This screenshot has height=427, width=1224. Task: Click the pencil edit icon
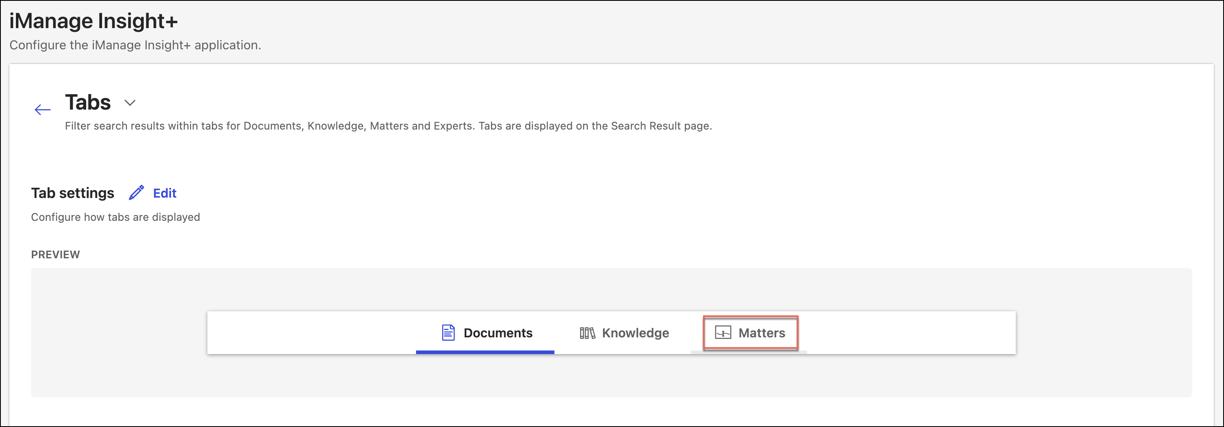tap(136, 193)
